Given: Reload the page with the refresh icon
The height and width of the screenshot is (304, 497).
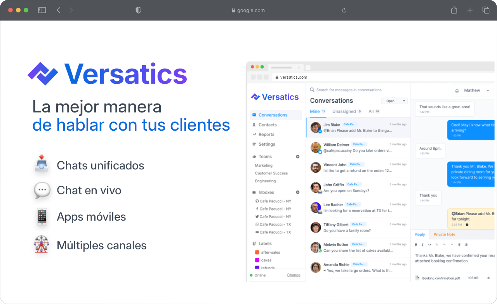Looking at the screenshot, I should pyautogui.click(x=344, y=10).
